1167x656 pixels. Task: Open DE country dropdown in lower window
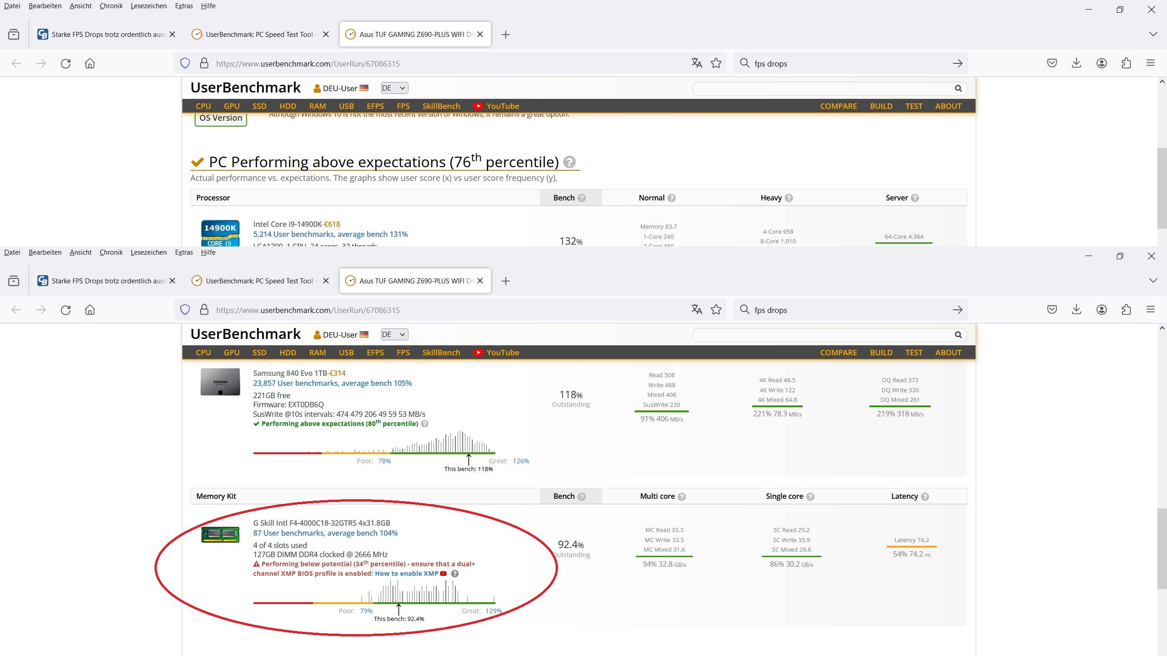pyautogui.click(x=394, y=334)
